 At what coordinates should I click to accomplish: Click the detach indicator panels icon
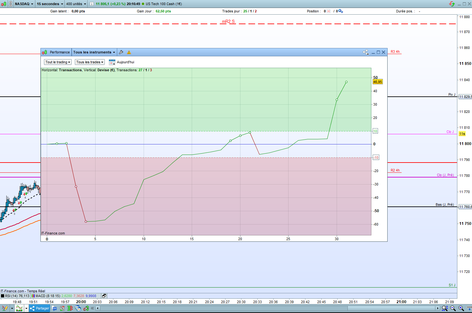tap(104, 296)
